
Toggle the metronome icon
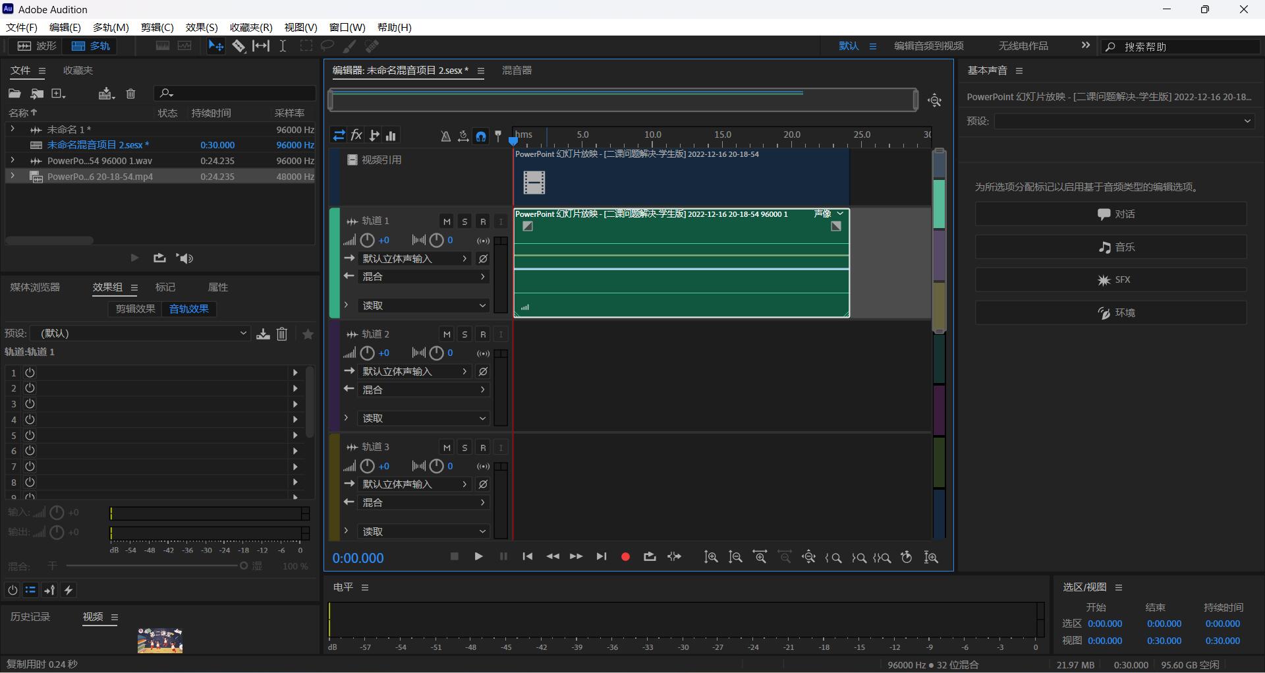(446, 136)
